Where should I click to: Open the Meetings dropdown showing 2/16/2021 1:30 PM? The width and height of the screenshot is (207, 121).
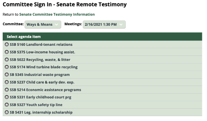(x=104, y=24)
